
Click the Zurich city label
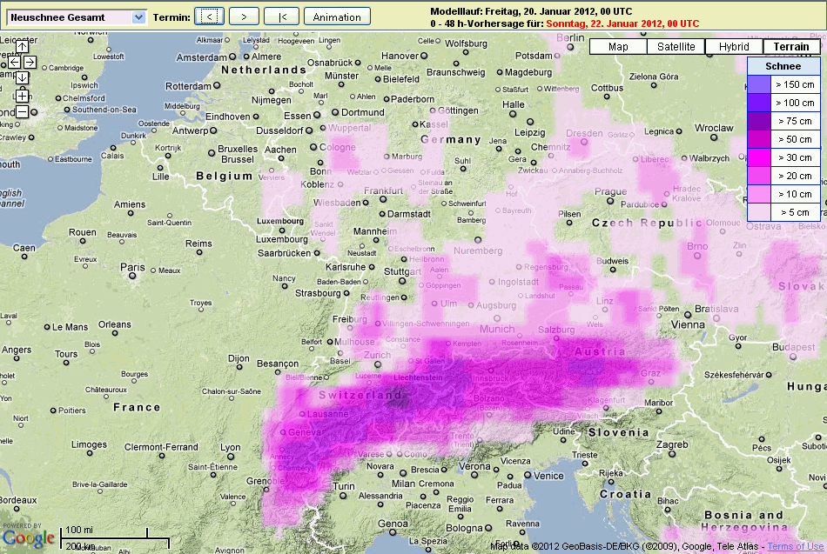[x=377, y=356]
